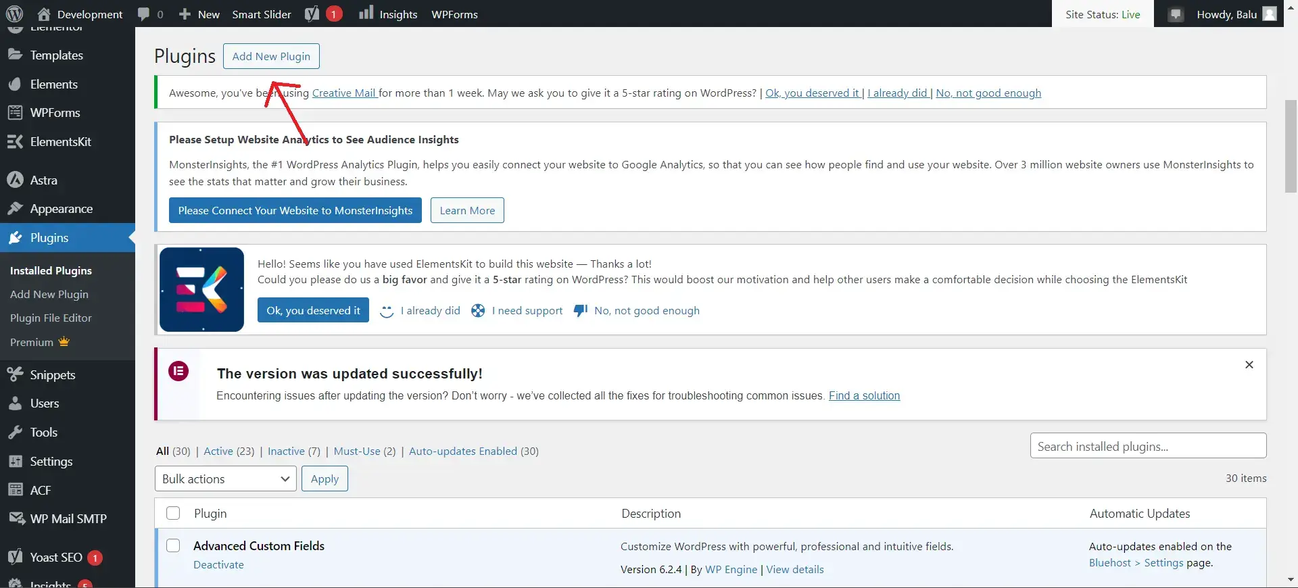The image size is (1298, 588).
Task: Click the Learn More button
Action: [x=467, y=210]
